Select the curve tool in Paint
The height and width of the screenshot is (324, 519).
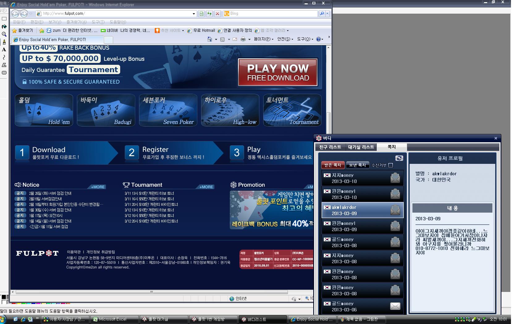pos(4,57)
